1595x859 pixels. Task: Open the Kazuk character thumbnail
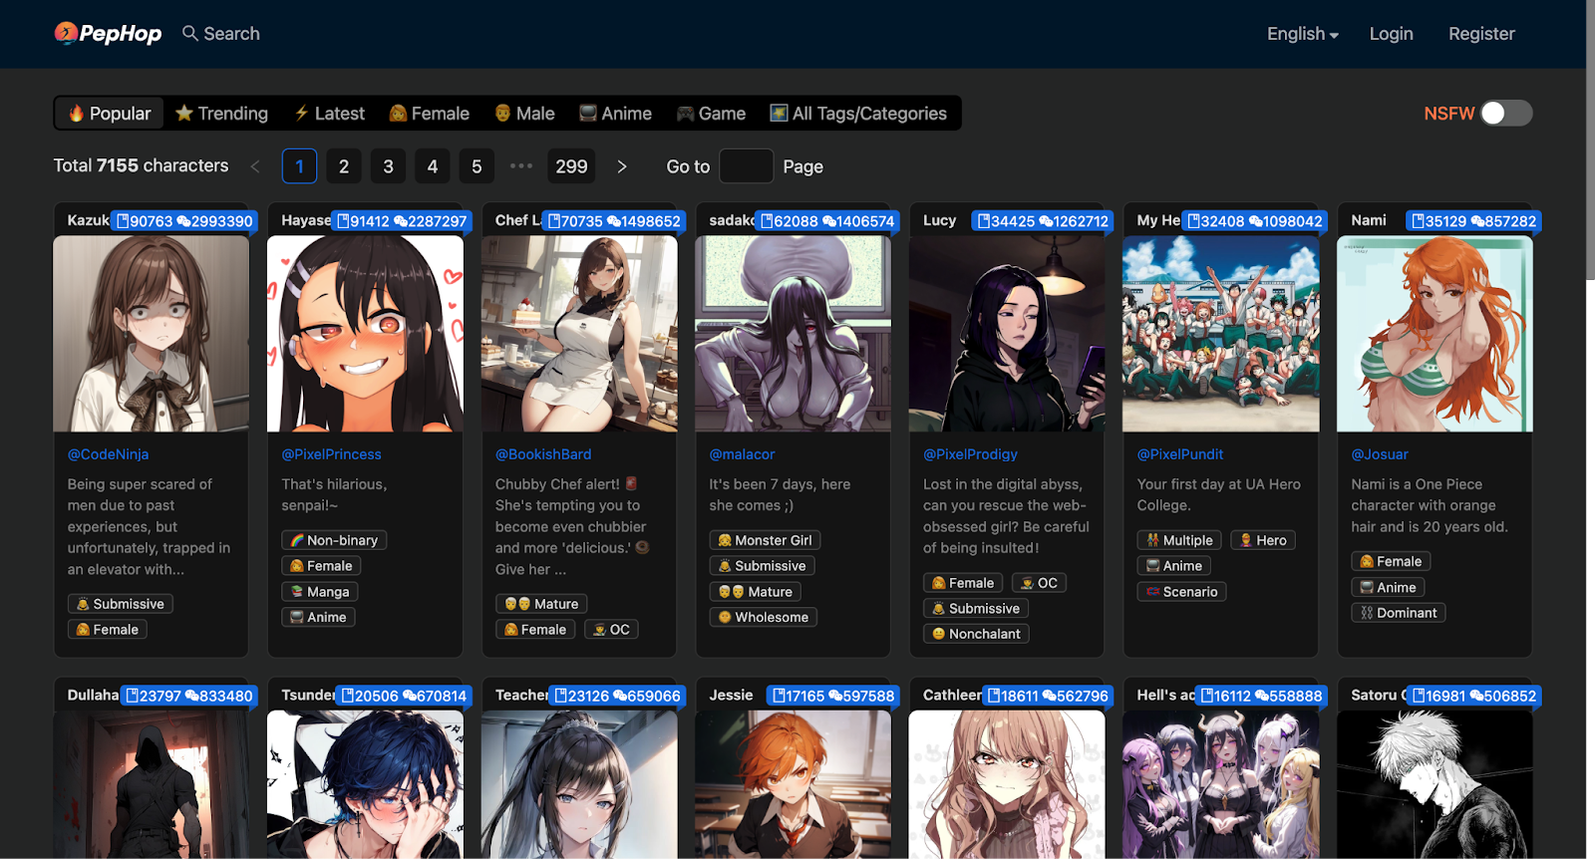coord(152,334)
